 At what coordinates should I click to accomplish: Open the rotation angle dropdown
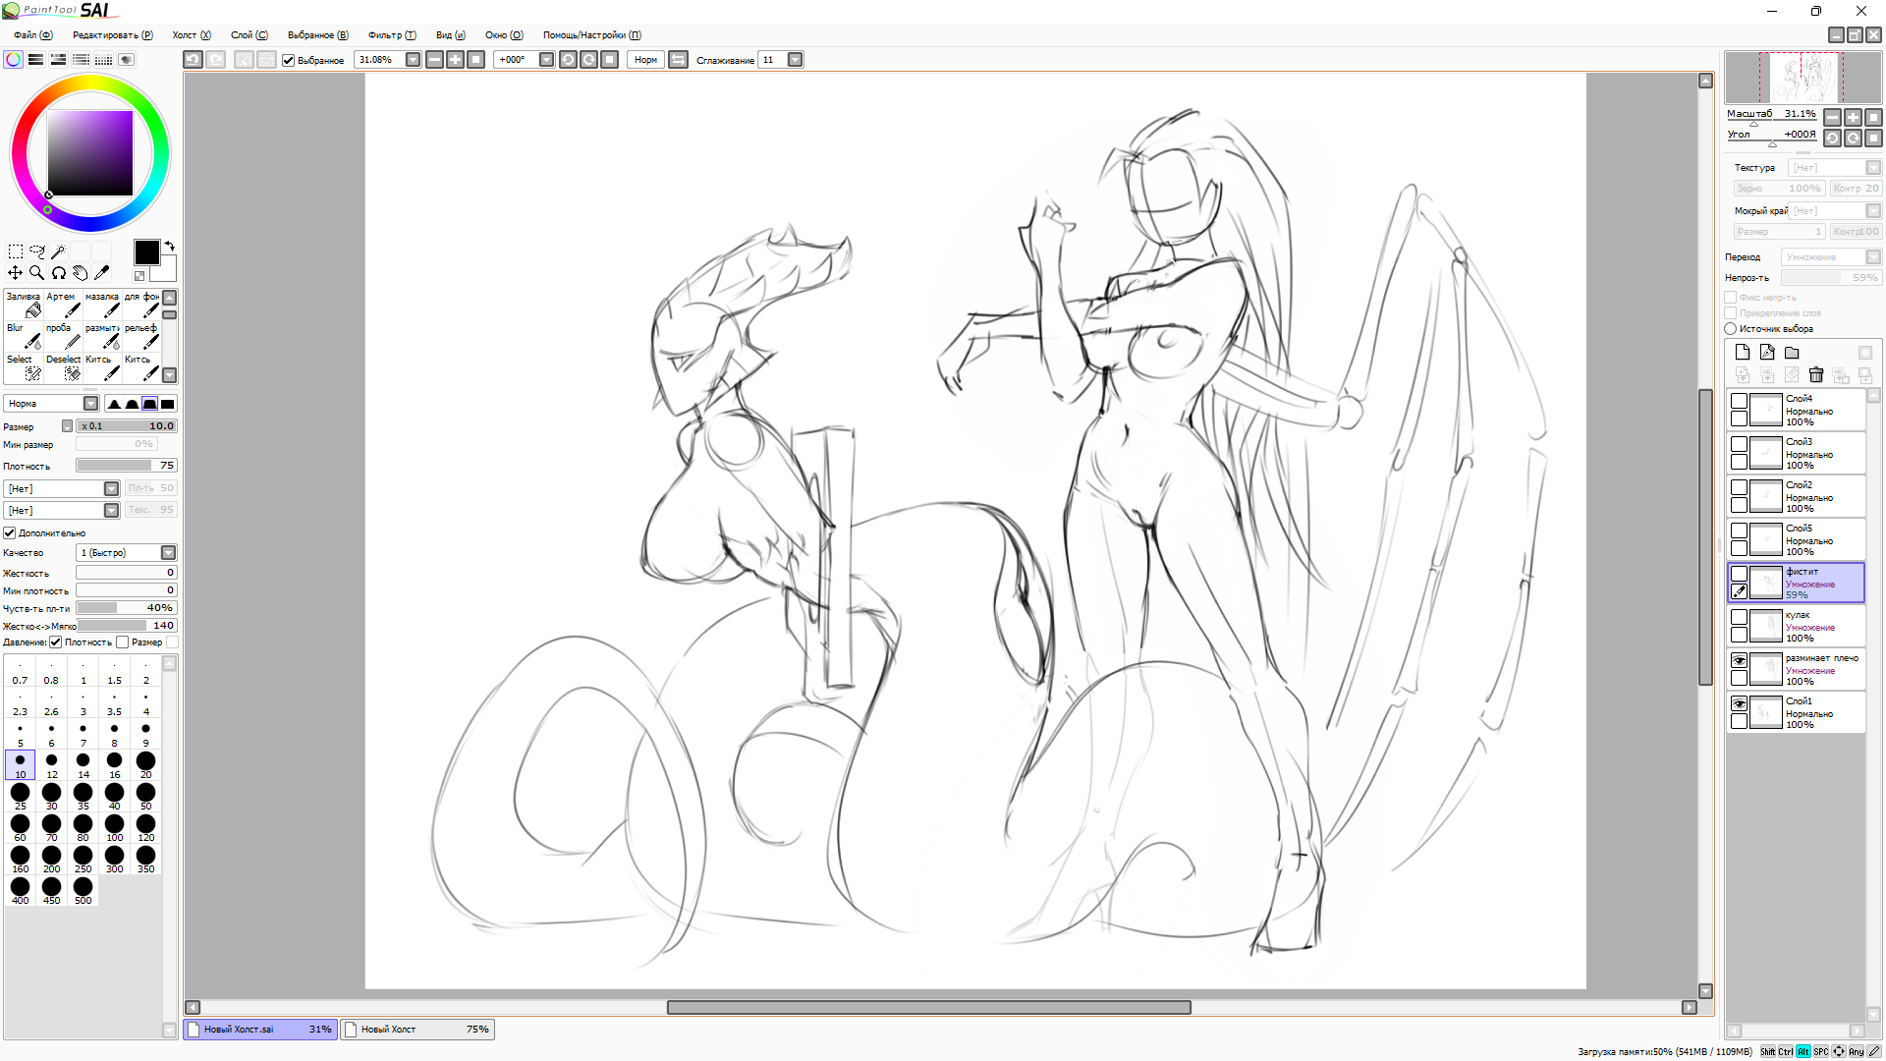tap(547, 60)
